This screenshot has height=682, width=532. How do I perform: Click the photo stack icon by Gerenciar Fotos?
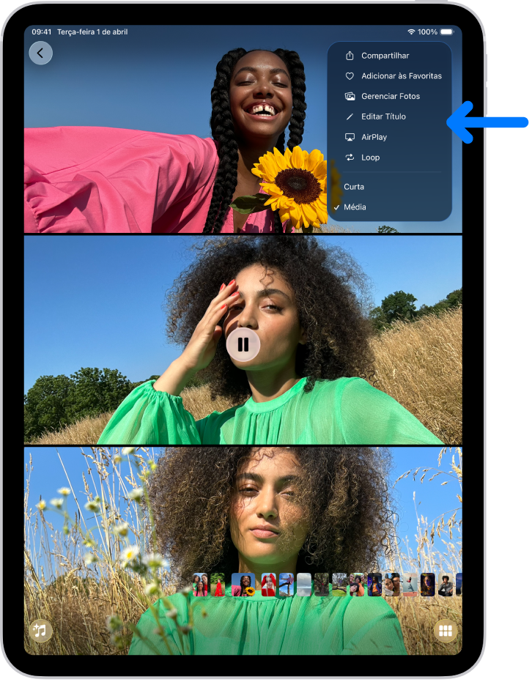350,96
